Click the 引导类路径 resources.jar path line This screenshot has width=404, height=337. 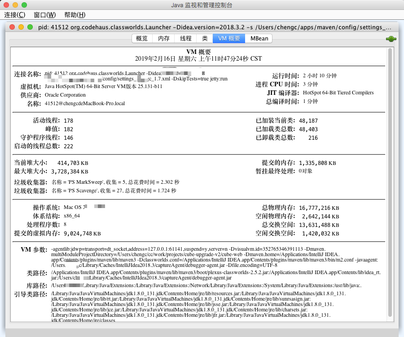tap(198, 293)
